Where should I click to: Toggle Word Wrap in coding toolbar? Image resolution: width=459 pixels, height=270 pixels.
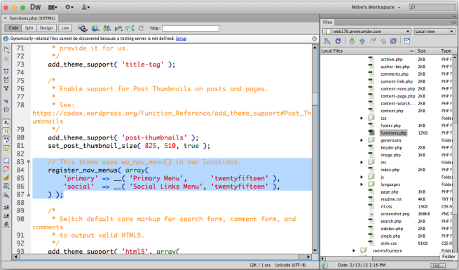pyautogui.click(x=6, y=140)
